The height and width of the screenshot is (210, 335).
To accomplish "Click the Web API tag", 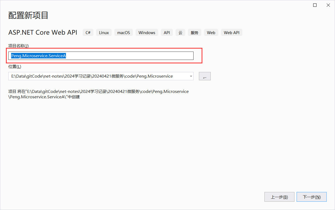I will pyautogui.click(x=232, y=32).
